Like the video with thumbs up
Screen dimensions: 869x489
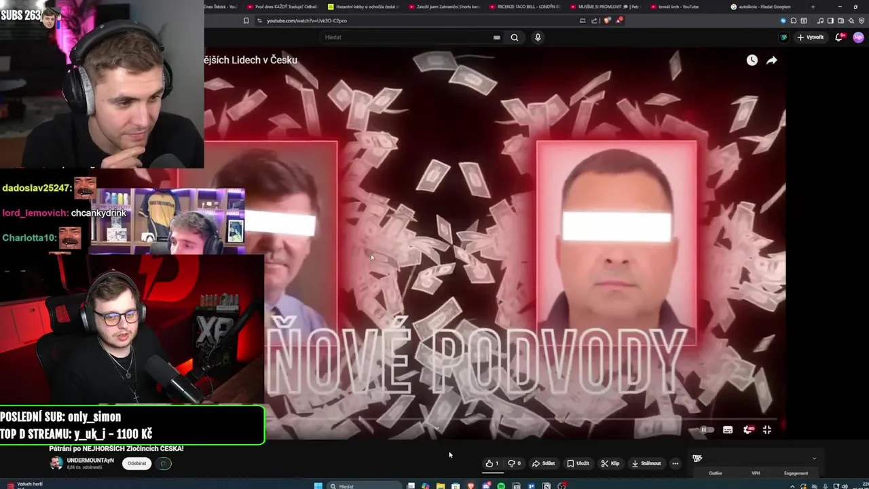[x=492, y=463]
